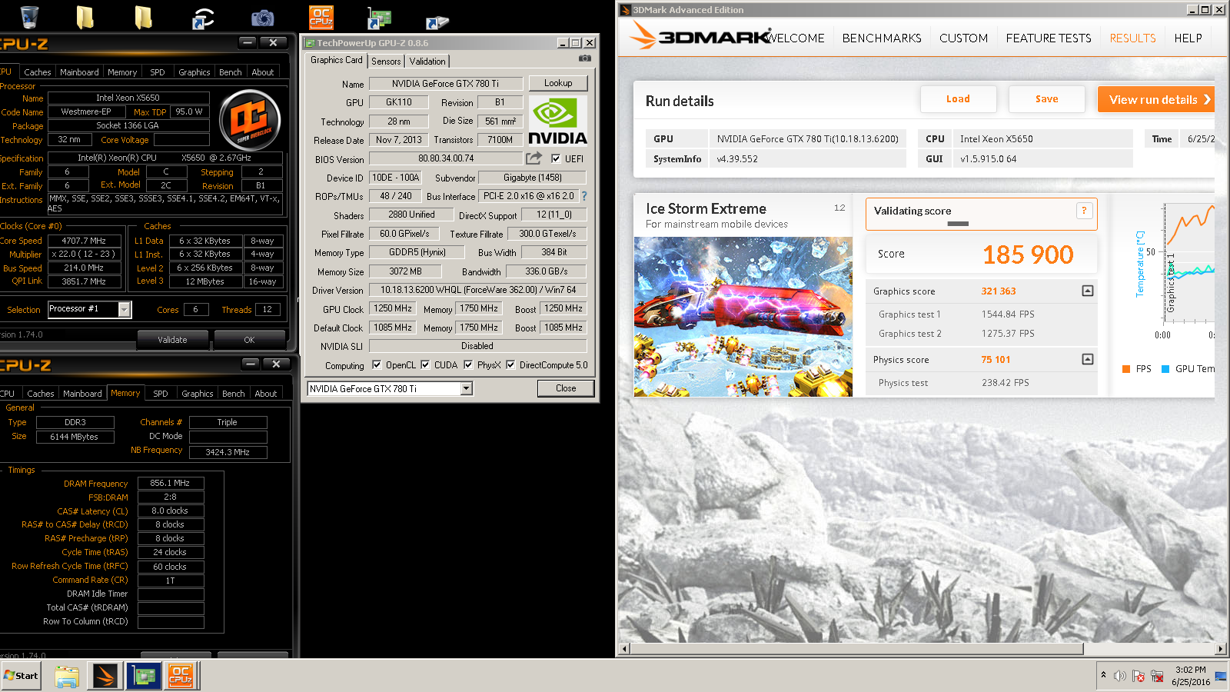Click the volume speaker tray icon
Image resolution: width=1230 pixels, height=692 pixels.
pos(1120,676)
